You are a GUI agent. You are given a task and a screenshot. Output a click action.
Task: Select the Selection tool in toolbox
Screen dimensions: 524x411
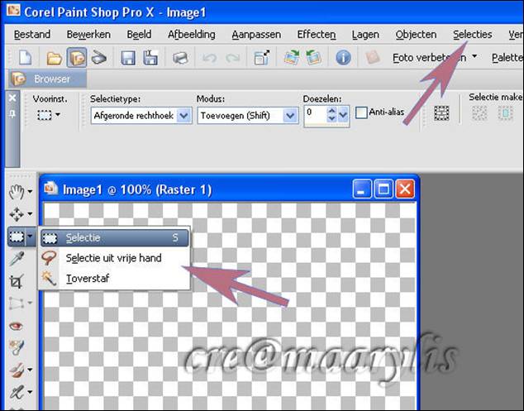click(17, 237)
